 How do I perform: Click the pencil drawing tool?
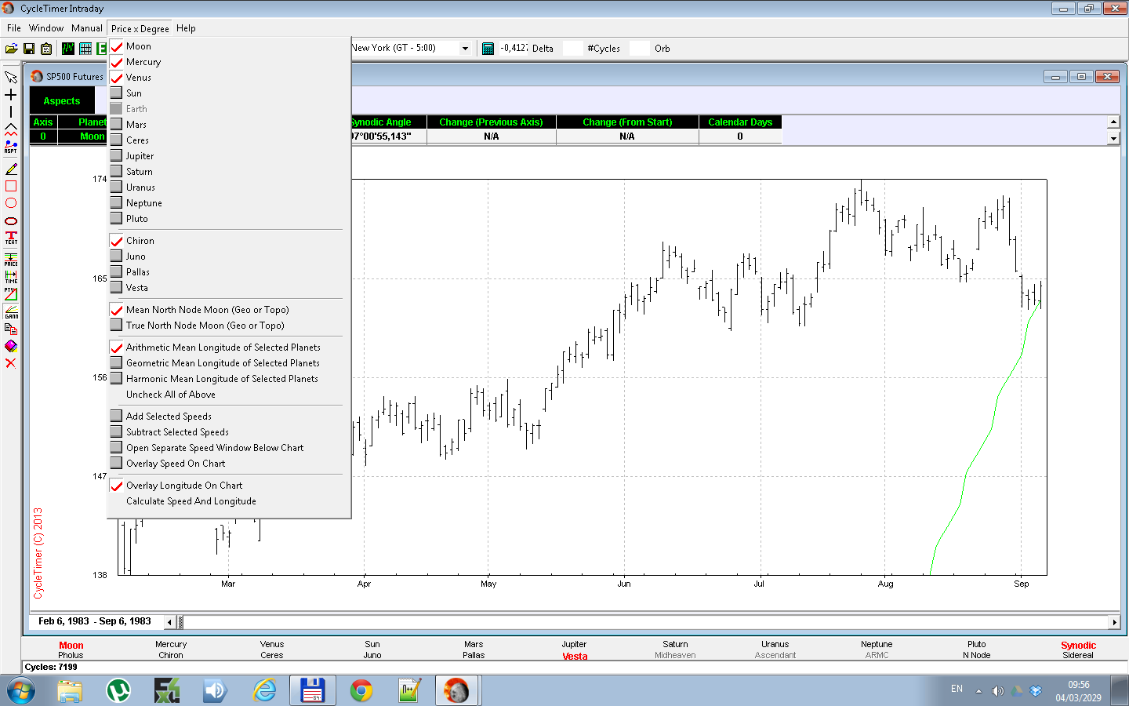11,169
